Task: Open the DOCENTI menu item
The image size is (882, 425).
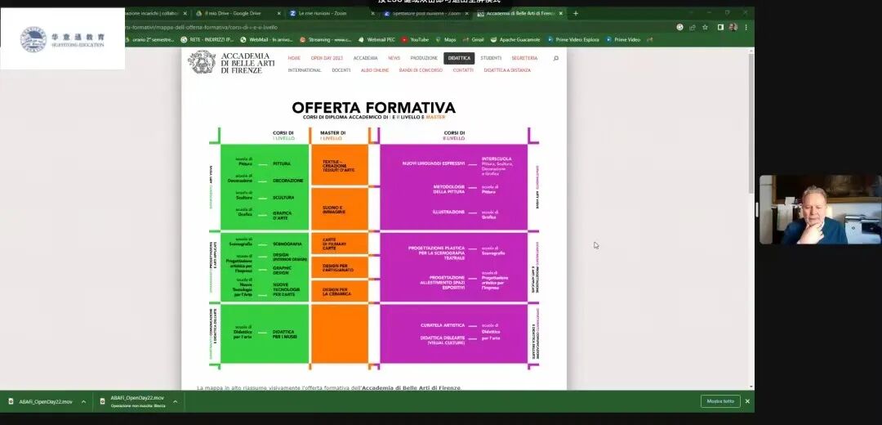Action: (x=341, y=70)
